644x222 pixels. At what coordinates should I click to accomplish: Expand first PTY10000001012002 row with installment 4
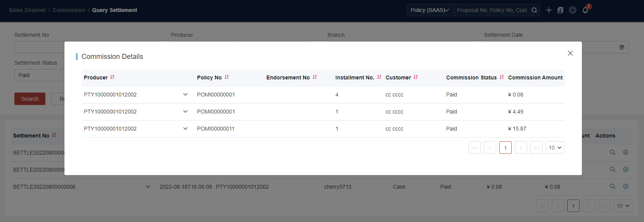click(185, 95)
